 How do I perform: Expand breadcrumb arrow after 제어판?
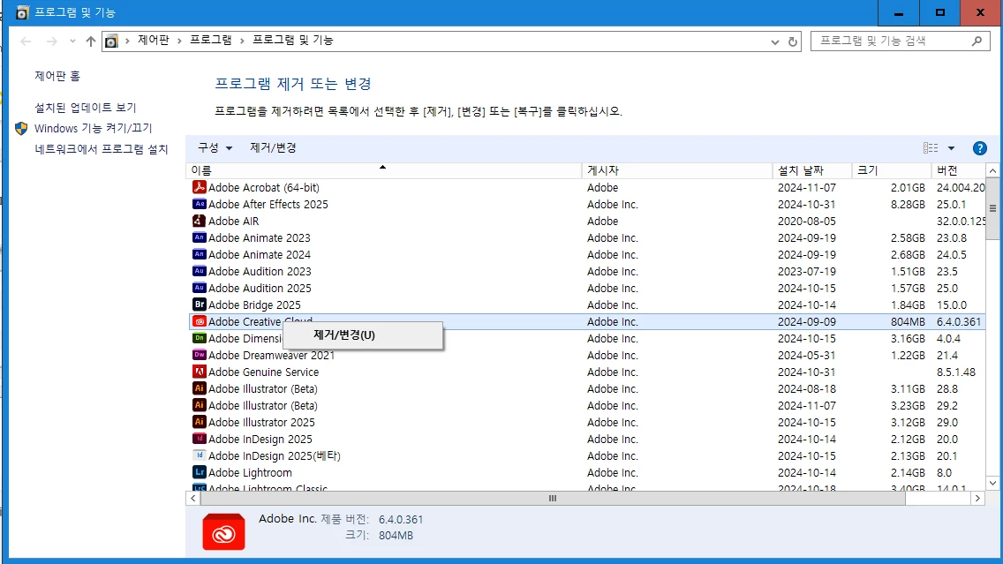point(179,41)
